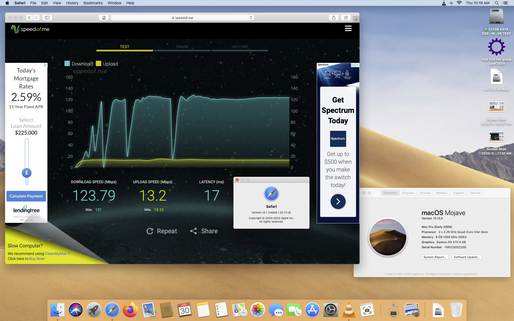Image resolution: width=514 pixels, height=321 pixels.
Task: Open the HISTORY tab on speedof.me
Action: (x=240, y=47)
